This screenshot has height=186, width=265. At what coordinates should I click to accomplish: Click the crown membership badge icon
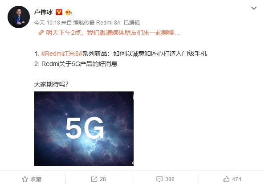(x=69, y=12)
